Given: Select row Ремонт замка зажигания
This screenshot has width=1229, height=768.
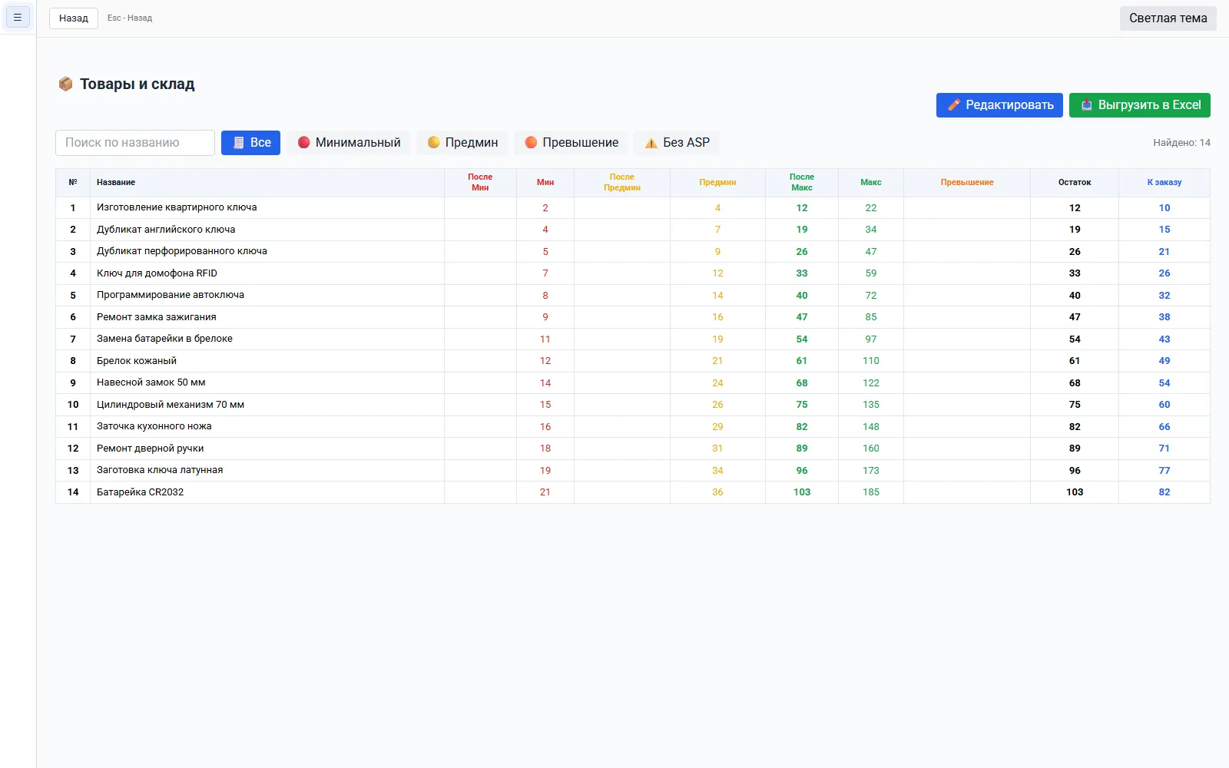Looking at the screenshot, I should (633, 317).
